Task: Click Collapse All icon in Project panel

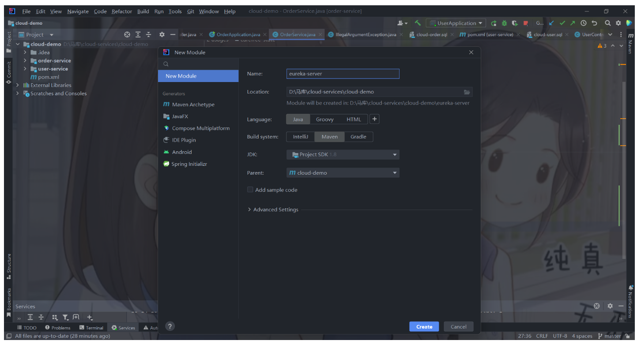Action: pyautogui.click(x=149, y=34)
